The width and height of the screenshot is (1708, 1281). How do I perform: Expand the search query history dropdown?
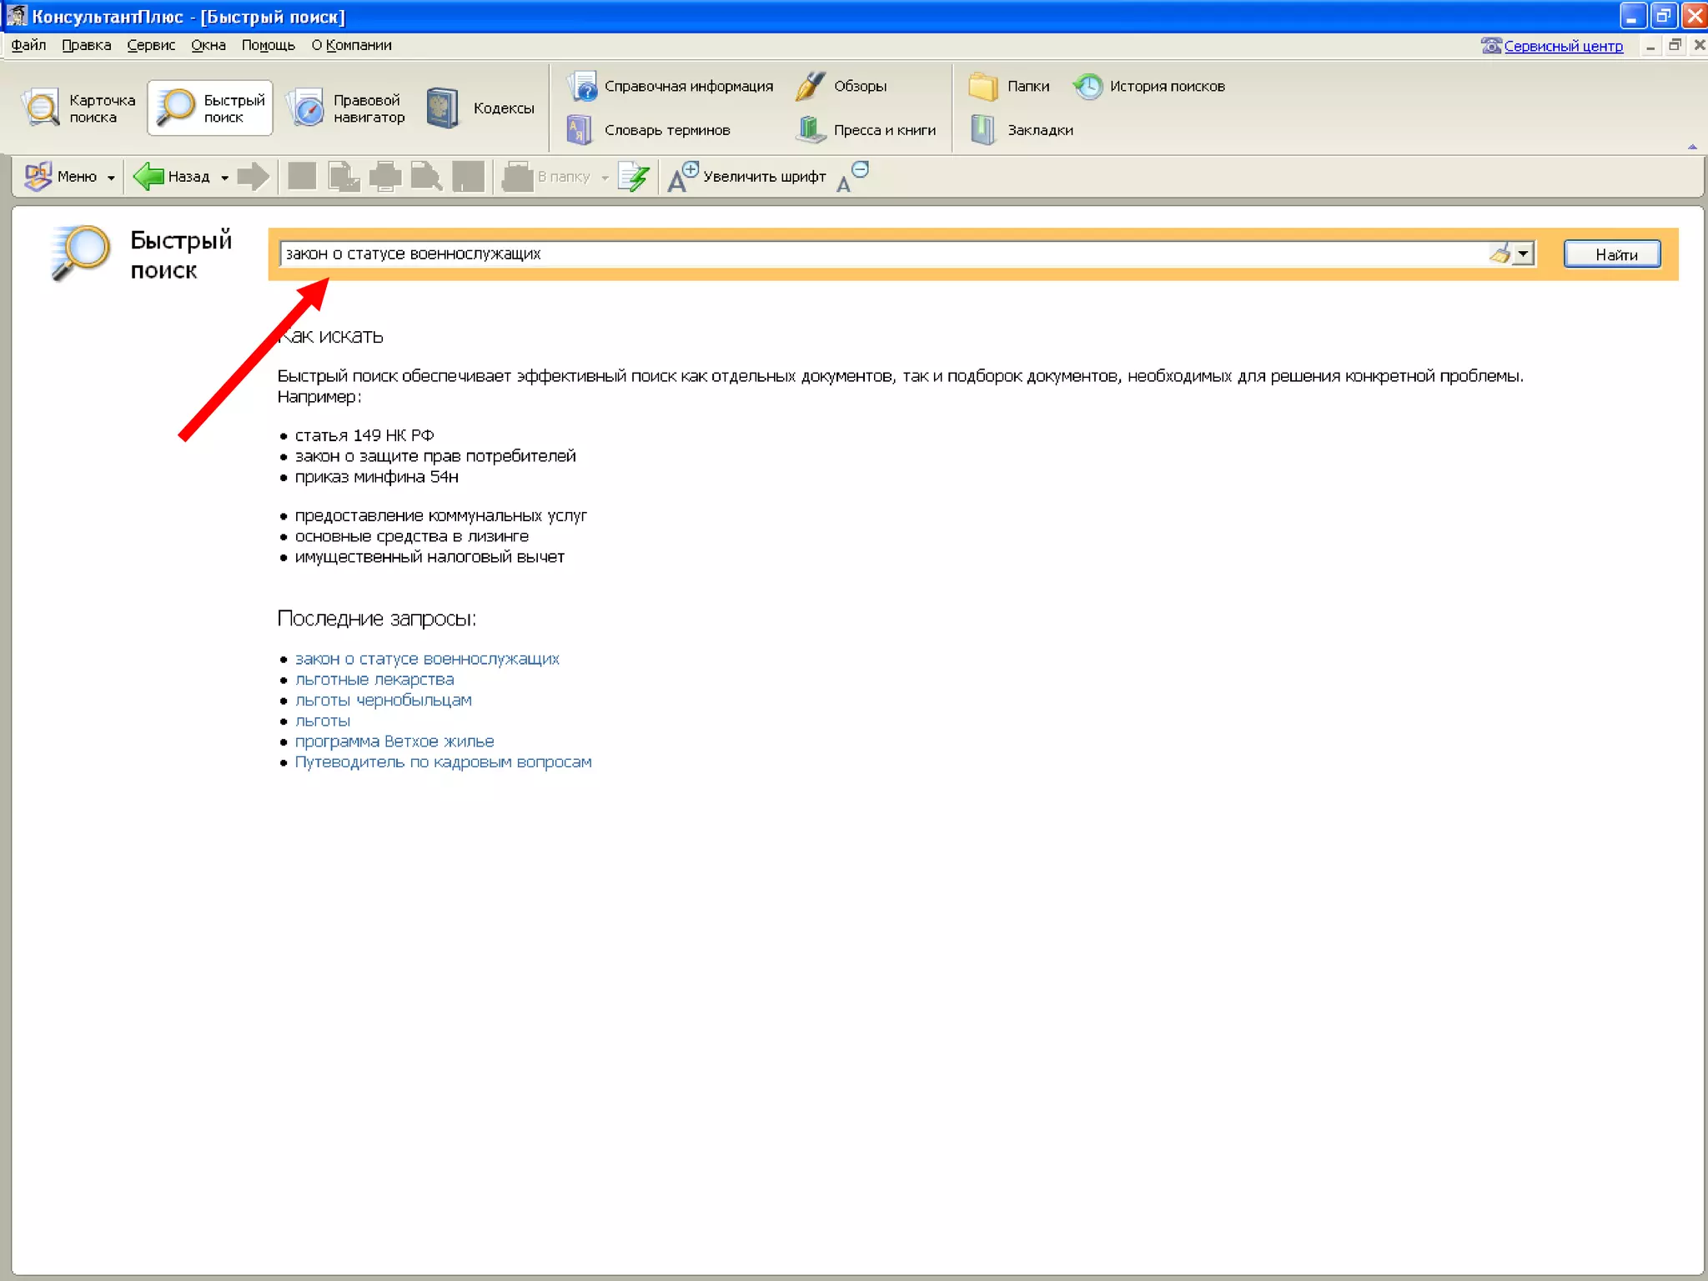pyautogui.click(x=1524, y=254)
